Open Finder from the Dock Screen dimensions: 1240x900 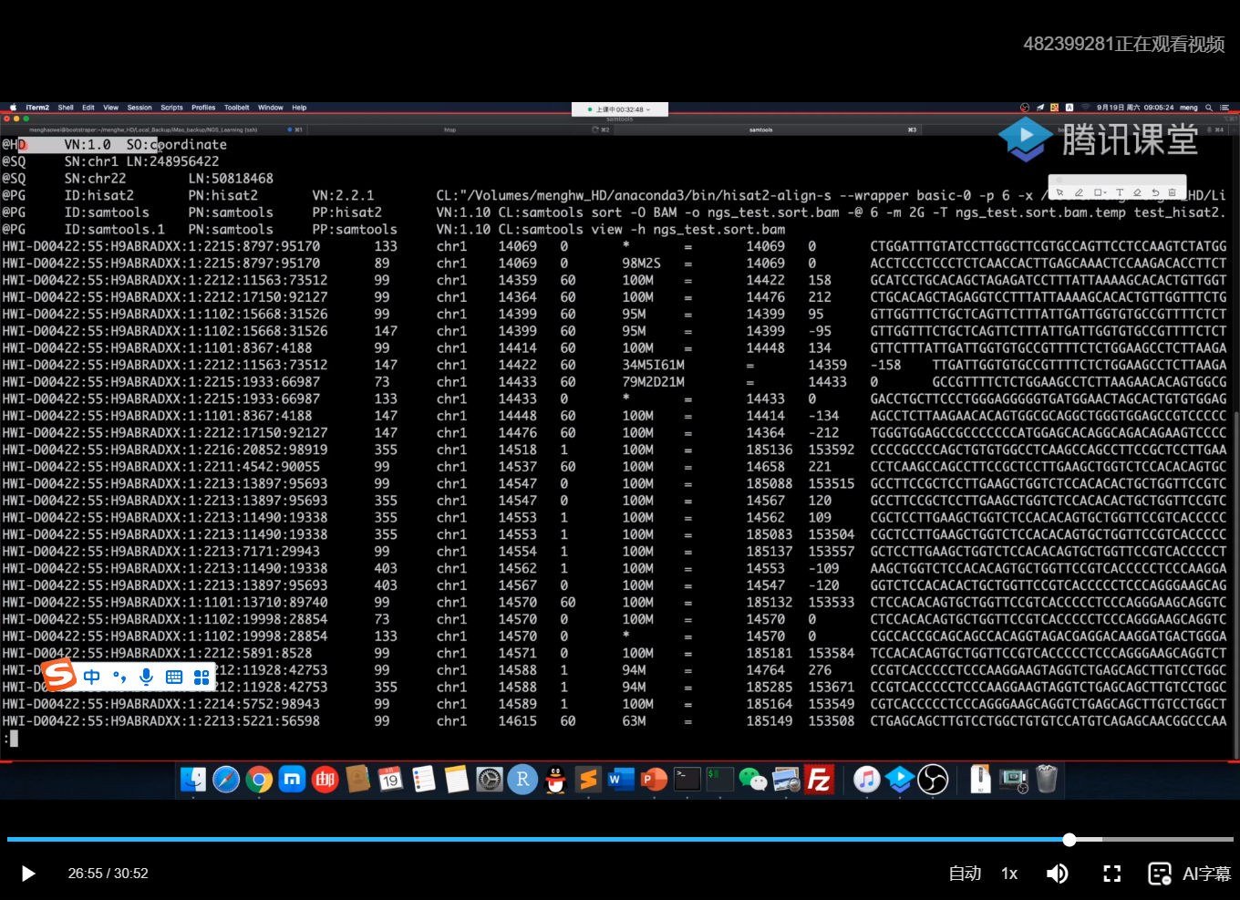click(193, 780)
